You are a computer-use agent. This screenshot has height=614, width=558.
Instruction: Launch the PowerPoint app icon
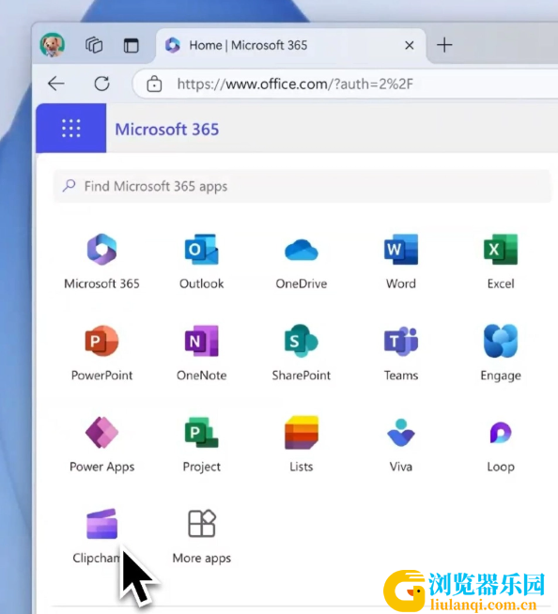[101, 341]
